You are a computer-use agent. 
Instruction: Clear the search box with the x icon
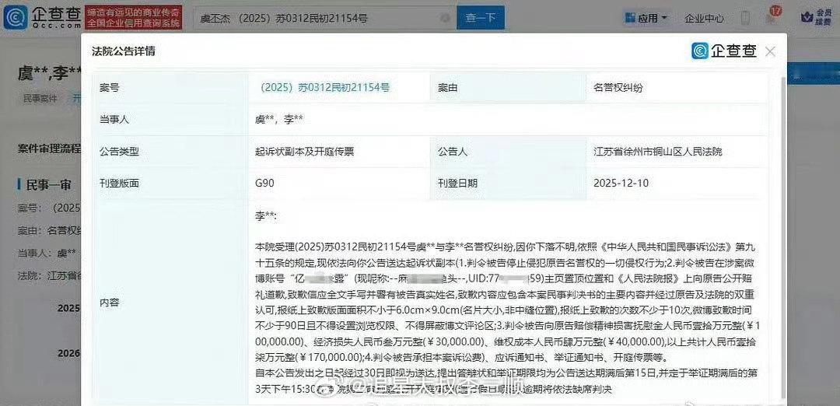pyautogui.click(x=445, y=18)
